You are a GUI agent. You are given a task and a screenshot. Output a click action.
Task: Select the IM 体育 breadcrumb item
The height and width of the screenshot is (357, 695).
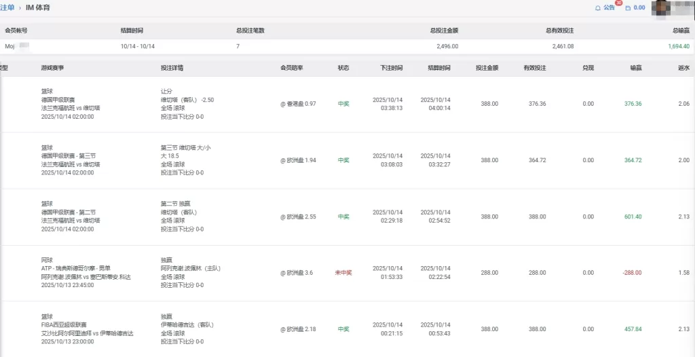[x=38, y=7]
